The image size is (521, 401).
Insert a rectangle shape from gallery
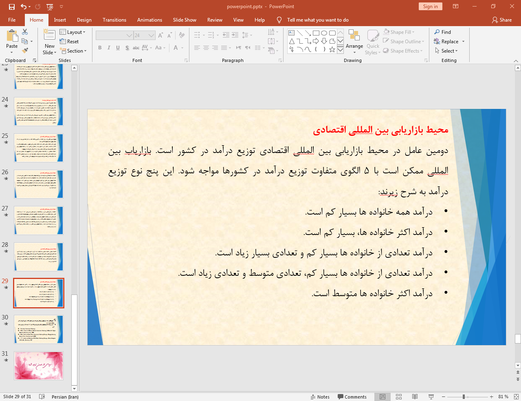click(316, 33)
